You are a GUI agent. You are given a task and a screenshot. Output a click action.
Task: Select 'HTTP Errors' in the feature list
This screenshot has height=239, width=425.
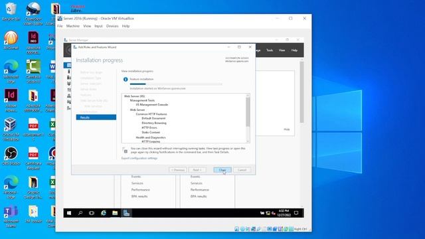(149, 127)
